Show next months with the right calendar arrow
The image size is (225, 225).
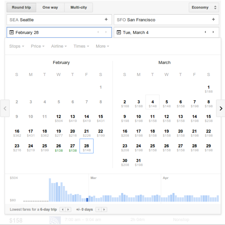click(221, 108)
